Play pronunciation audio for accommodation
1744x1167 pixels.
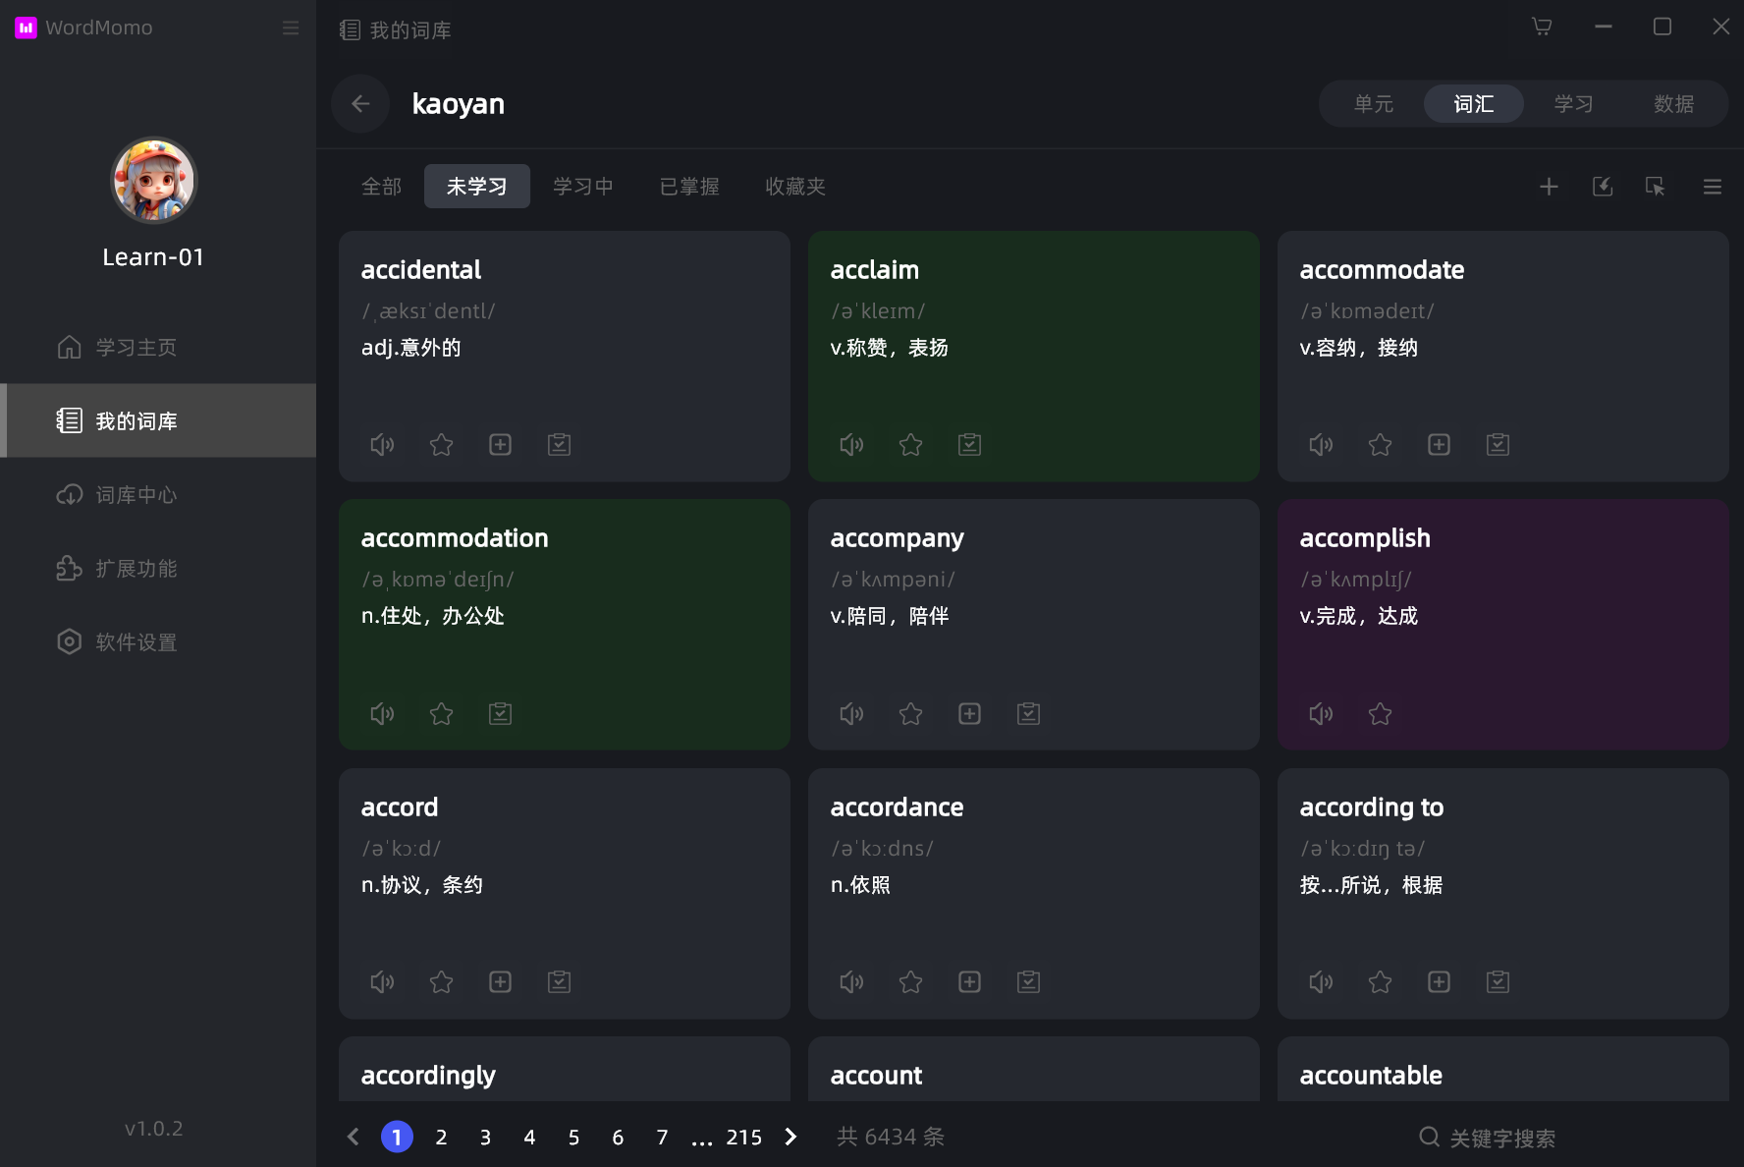point(382,714)
